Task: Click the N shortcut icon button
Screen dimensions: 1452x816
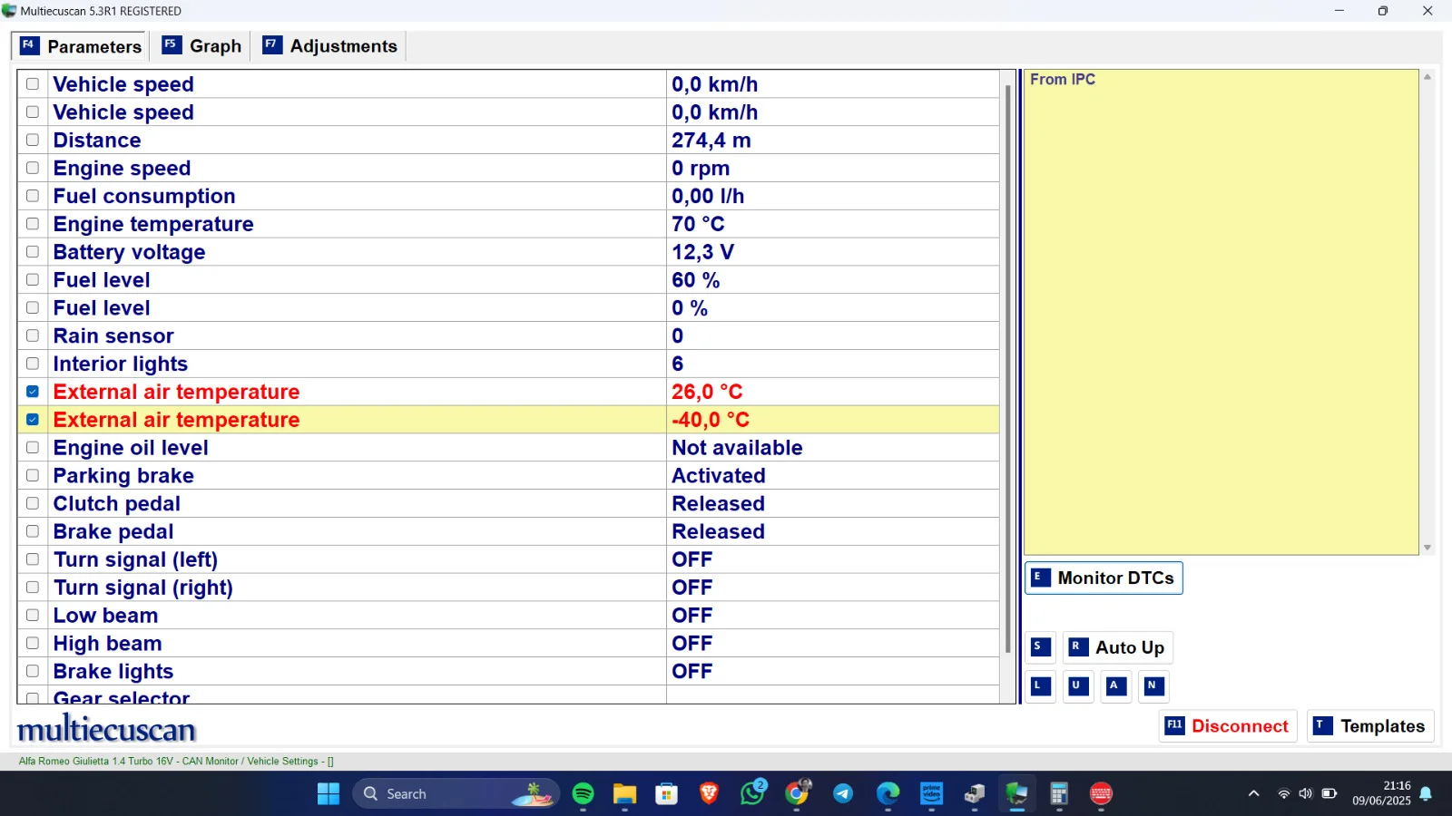Action: [x=1153, y=686]
